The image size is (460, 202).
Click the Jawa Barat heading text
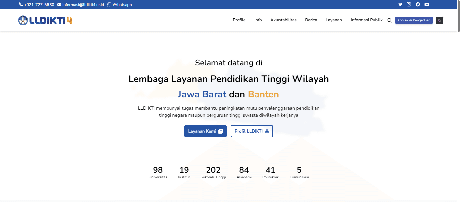tap(202, 94)
